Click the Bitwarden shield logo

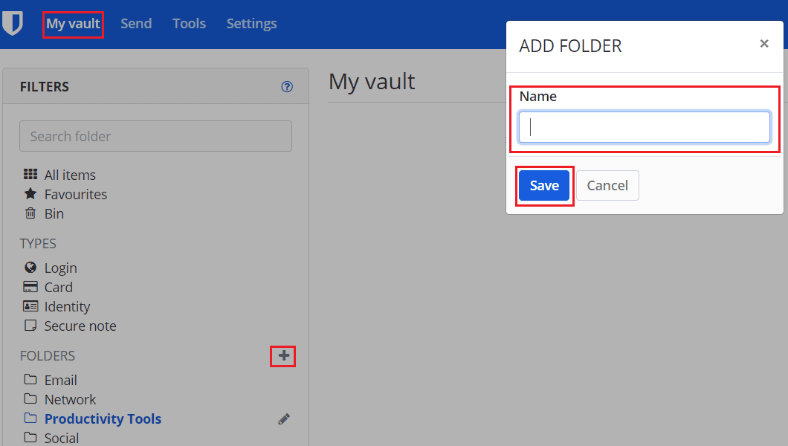13,24
